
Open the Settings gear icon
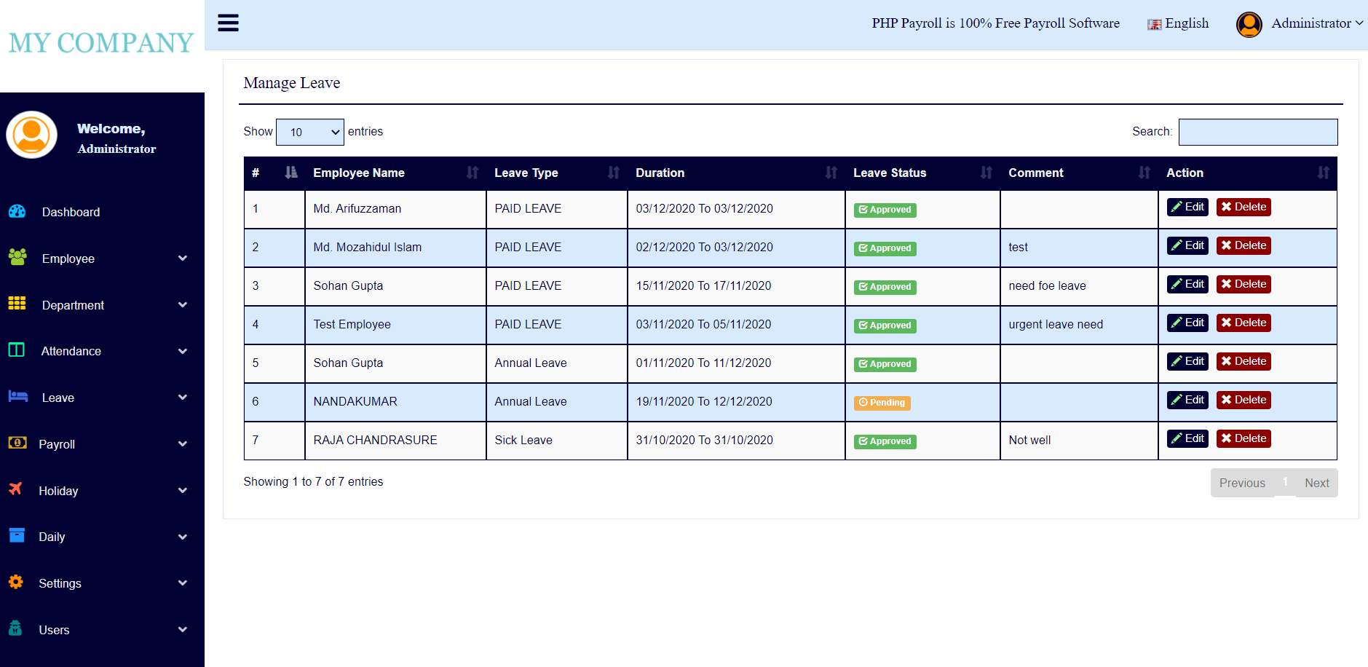[x=17, y=583]
